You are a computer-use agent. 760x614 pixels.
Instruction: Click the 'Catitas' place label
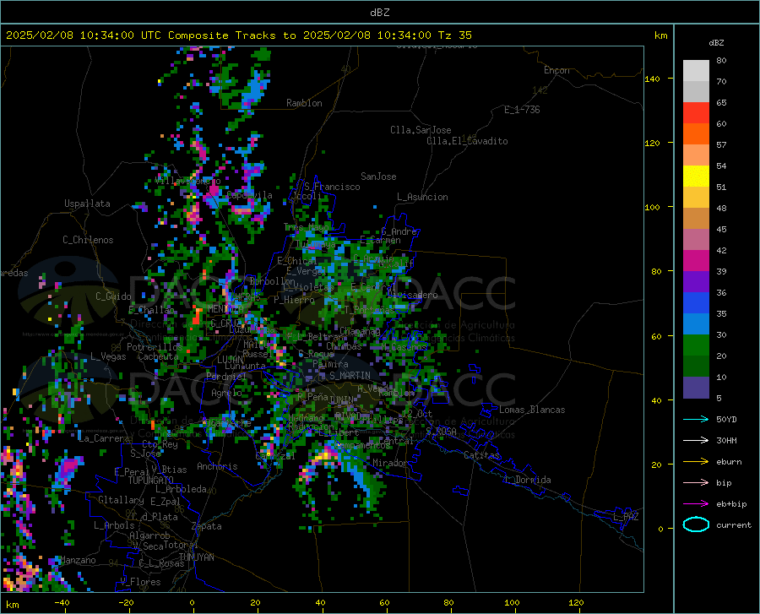481,455
